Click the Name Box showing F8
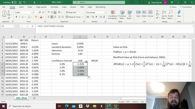 [x=8, y=26]
